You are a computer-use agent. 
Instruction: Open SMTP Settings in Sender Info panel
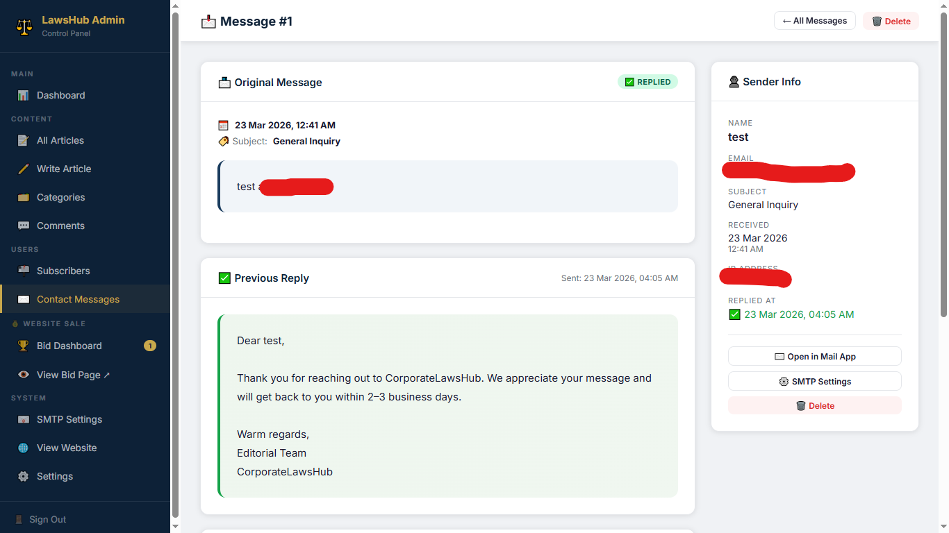click(x=814, y=381)
